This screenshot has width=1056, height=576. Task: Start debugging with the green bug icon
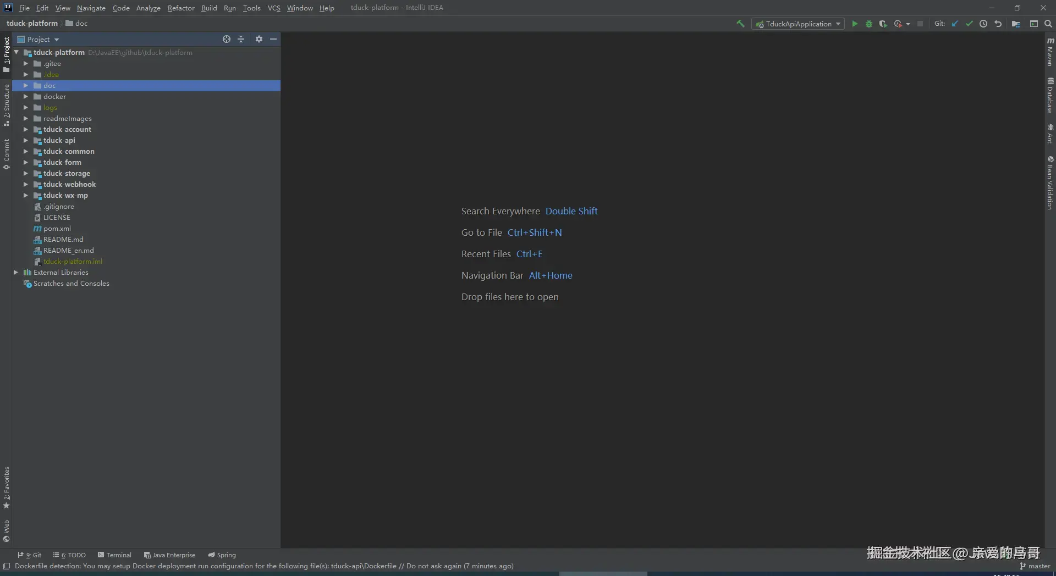click(868, 24)
